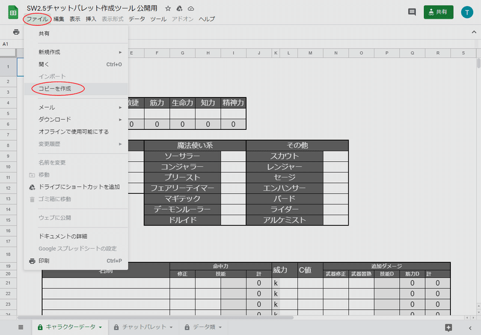Click the エンハンサー cell
This screenshot has height=335, width=481.
284,188
